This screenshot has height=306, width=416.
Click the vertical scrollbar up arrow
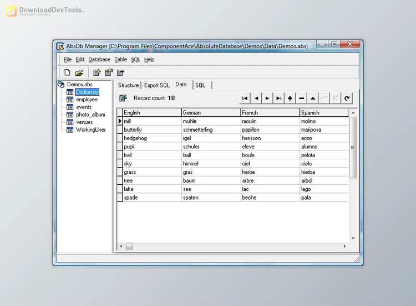353,113
